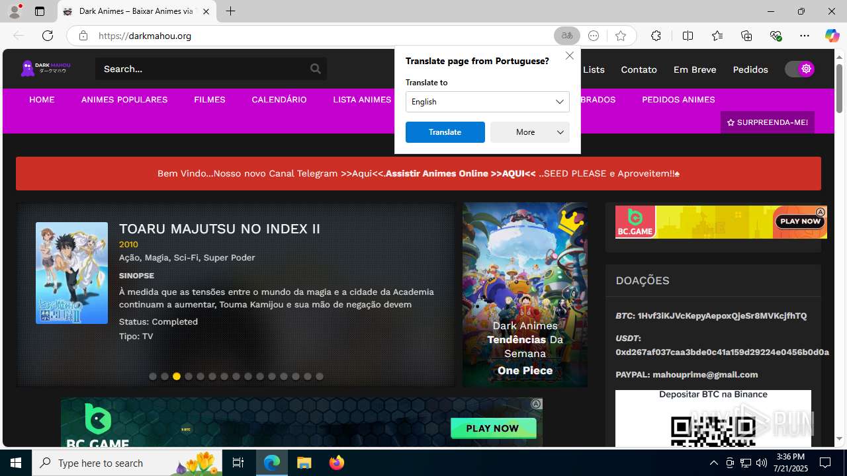
Task: Open Copilot sidebar icon
Action: point(832,36)
